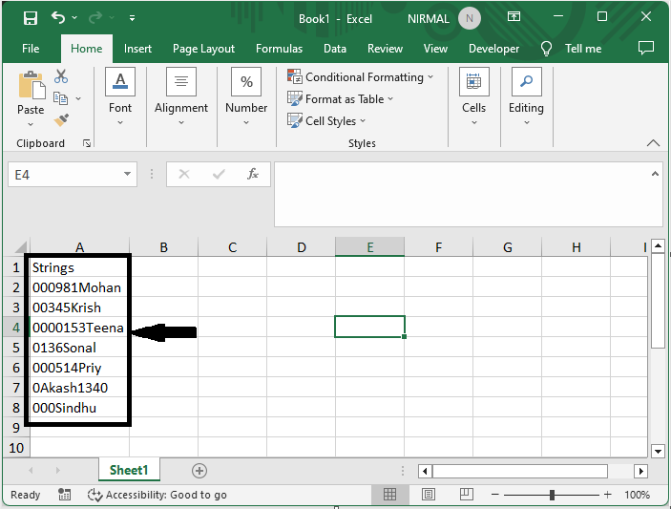Click the Undo arrow icon

[58, 17]
